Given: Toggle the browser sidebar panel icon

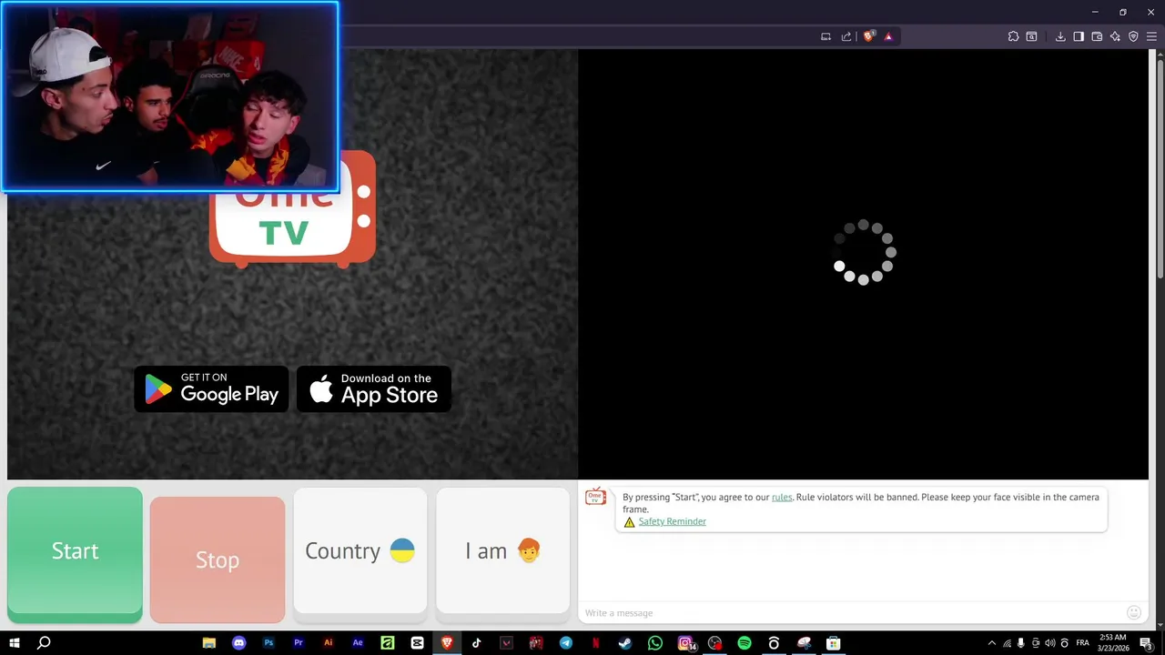Looking at the screenshot, I should pyautogui.click(x=1079, y=36).
